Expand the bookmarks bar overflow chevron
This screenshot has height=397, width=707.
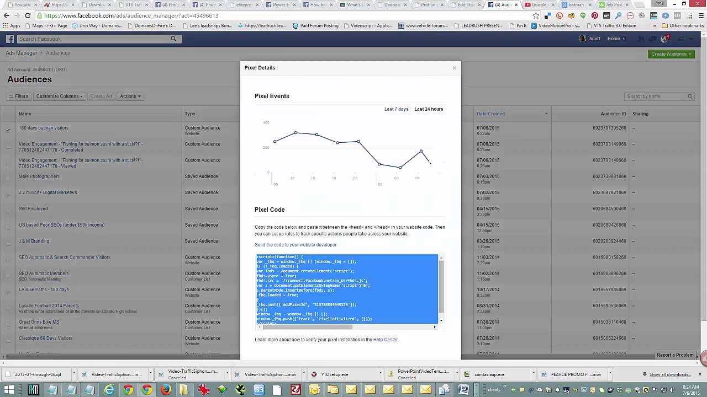[x=656, y=25]
